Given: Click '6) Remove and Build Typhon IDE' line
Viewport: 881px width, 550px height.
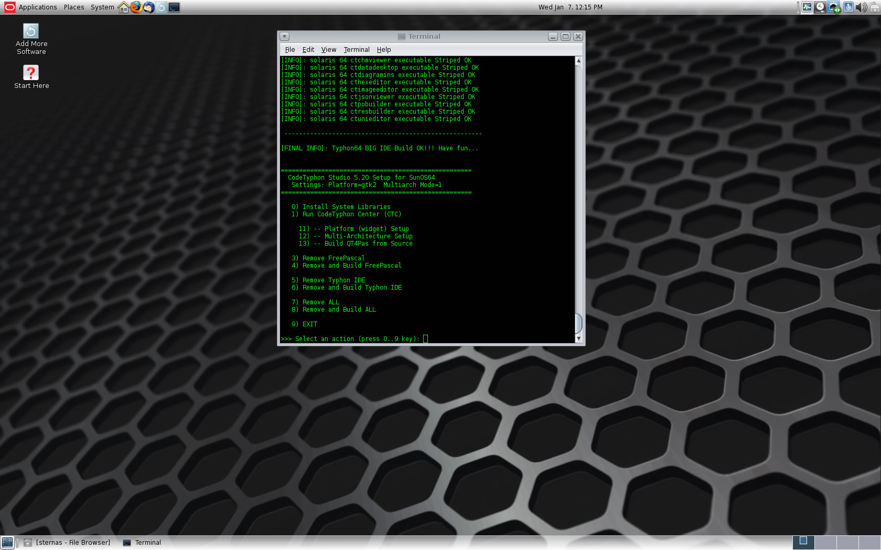Looking at the screenshot, I should click(347, 288).
